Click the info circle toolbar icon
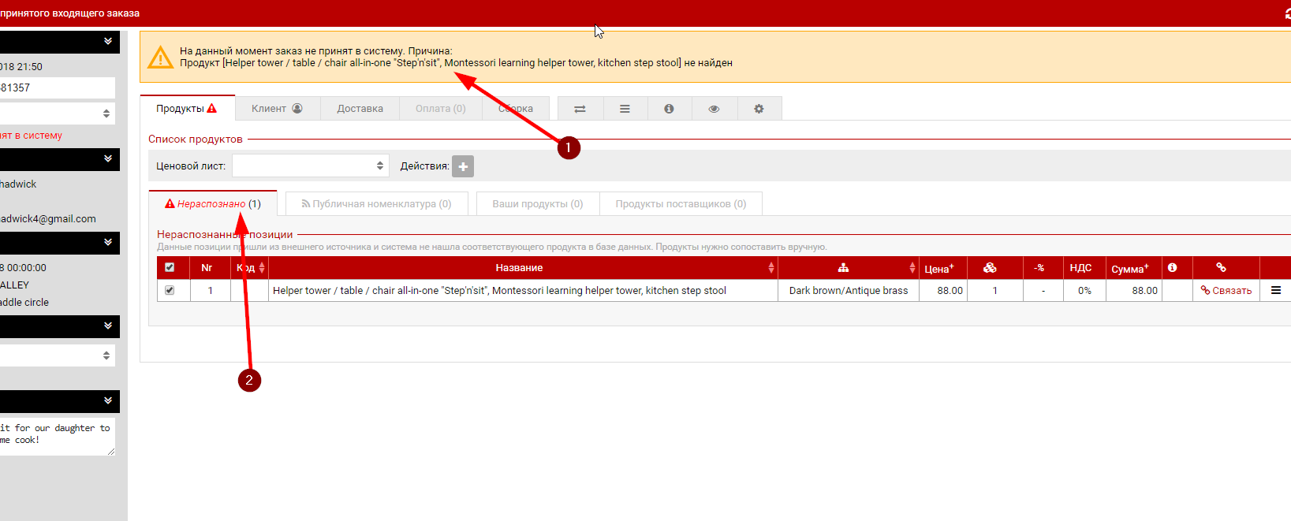The height and width of the screenshot is (521, 1291). click(669, 109)
